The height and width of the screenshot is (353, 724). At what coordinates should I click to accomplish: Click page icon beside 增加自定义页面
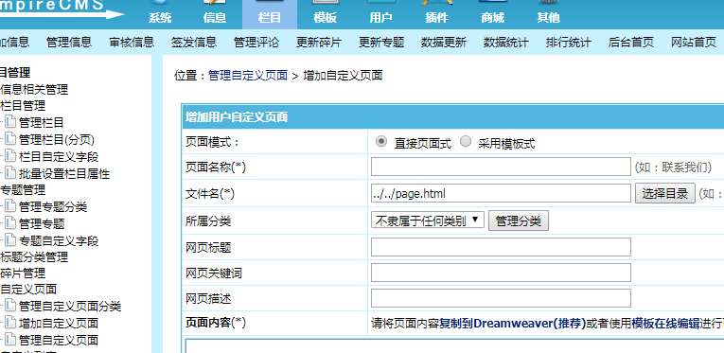(x=10, y=323)
